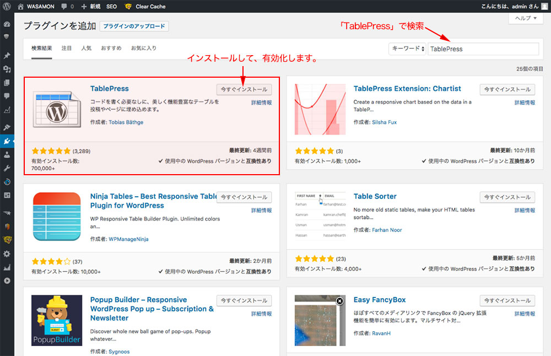Click the Ninja Tables plugin thumbnail
Viewport: 551px width, 356px height.
tap(57, 217)
